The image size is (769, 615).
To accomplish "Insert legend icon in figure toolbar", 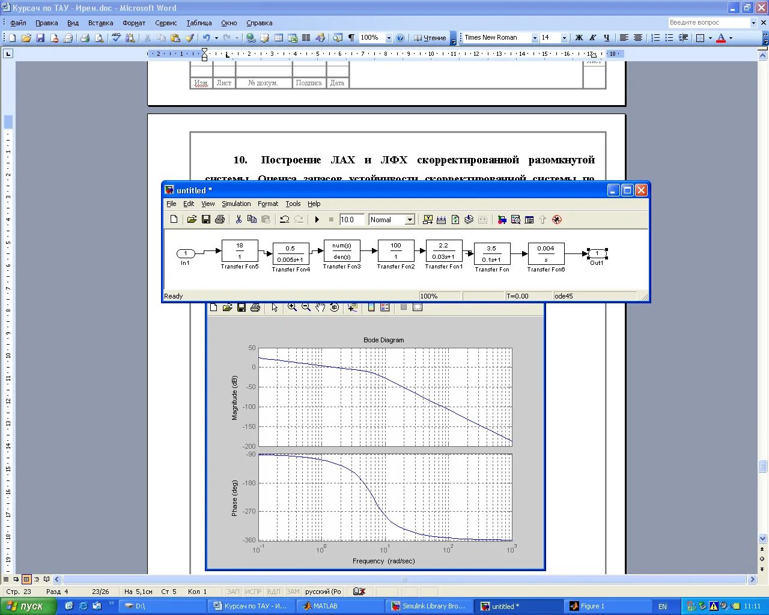I will click(385, 307).
